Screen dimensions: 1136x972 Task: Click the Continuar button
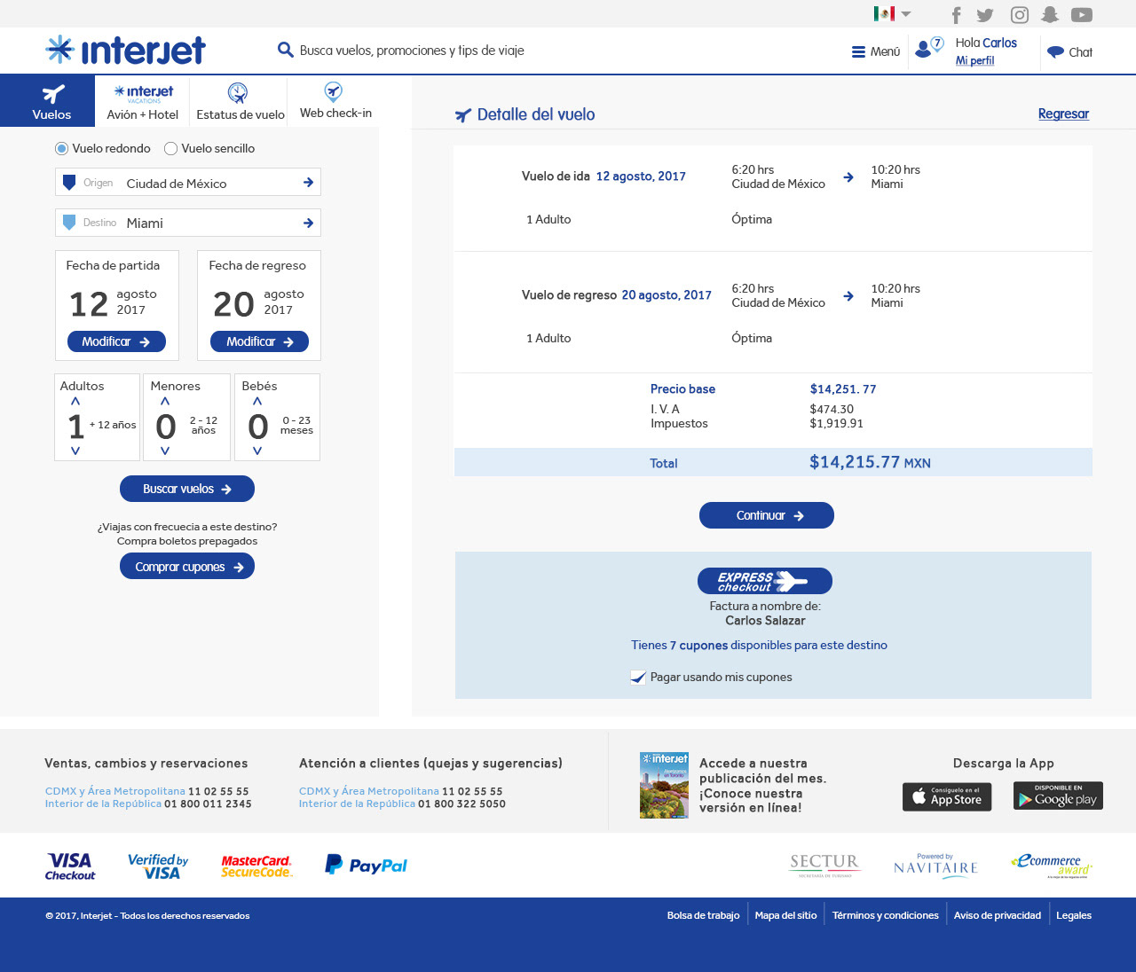pos(767,515)
